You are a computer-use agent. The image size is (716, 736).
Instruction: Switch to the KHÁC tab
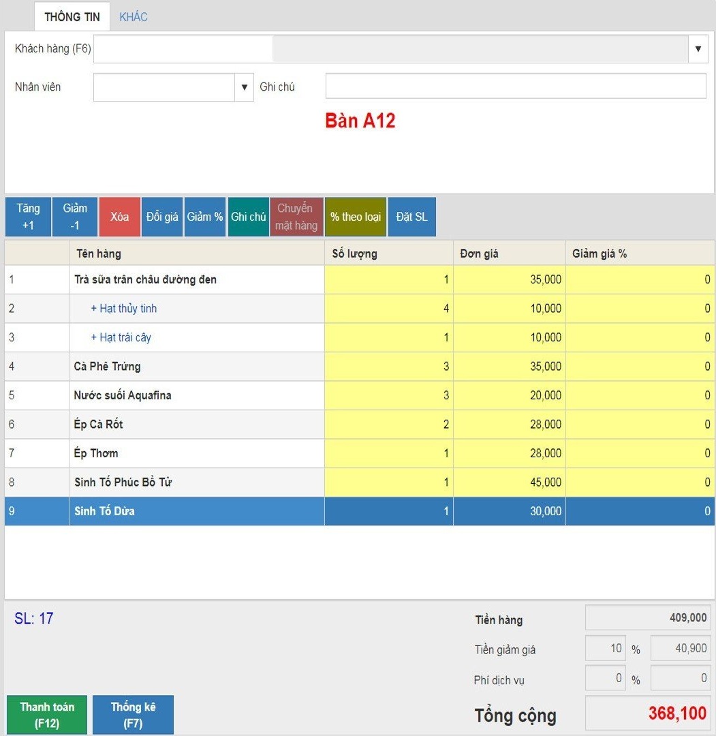click(x=134, y=17)
